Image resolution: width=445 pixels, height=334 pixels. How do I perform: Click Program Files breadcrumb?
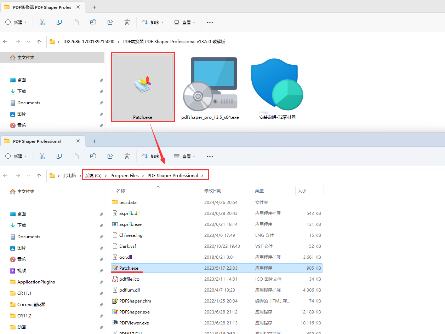(125, 176)
